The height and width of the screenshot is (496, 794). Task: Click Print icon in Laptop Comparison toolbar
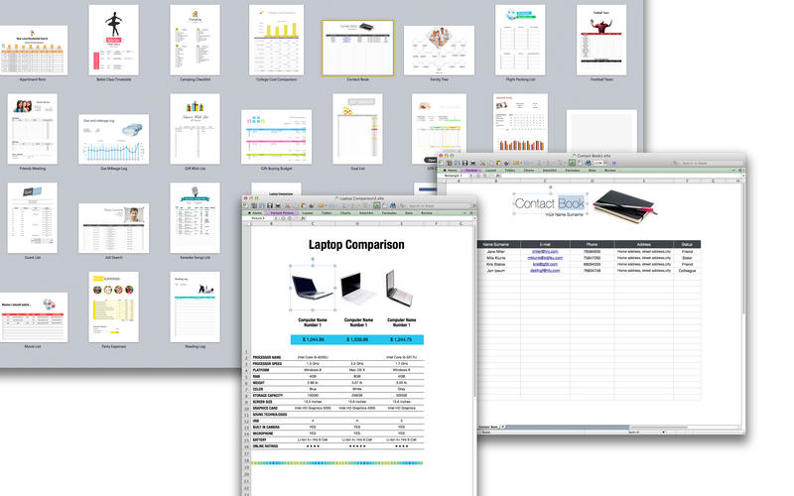click(x=278, y=205)
